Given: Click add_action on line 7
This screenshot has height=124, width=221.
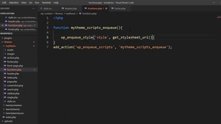Looking at the screenshot, I should (63, 47).
